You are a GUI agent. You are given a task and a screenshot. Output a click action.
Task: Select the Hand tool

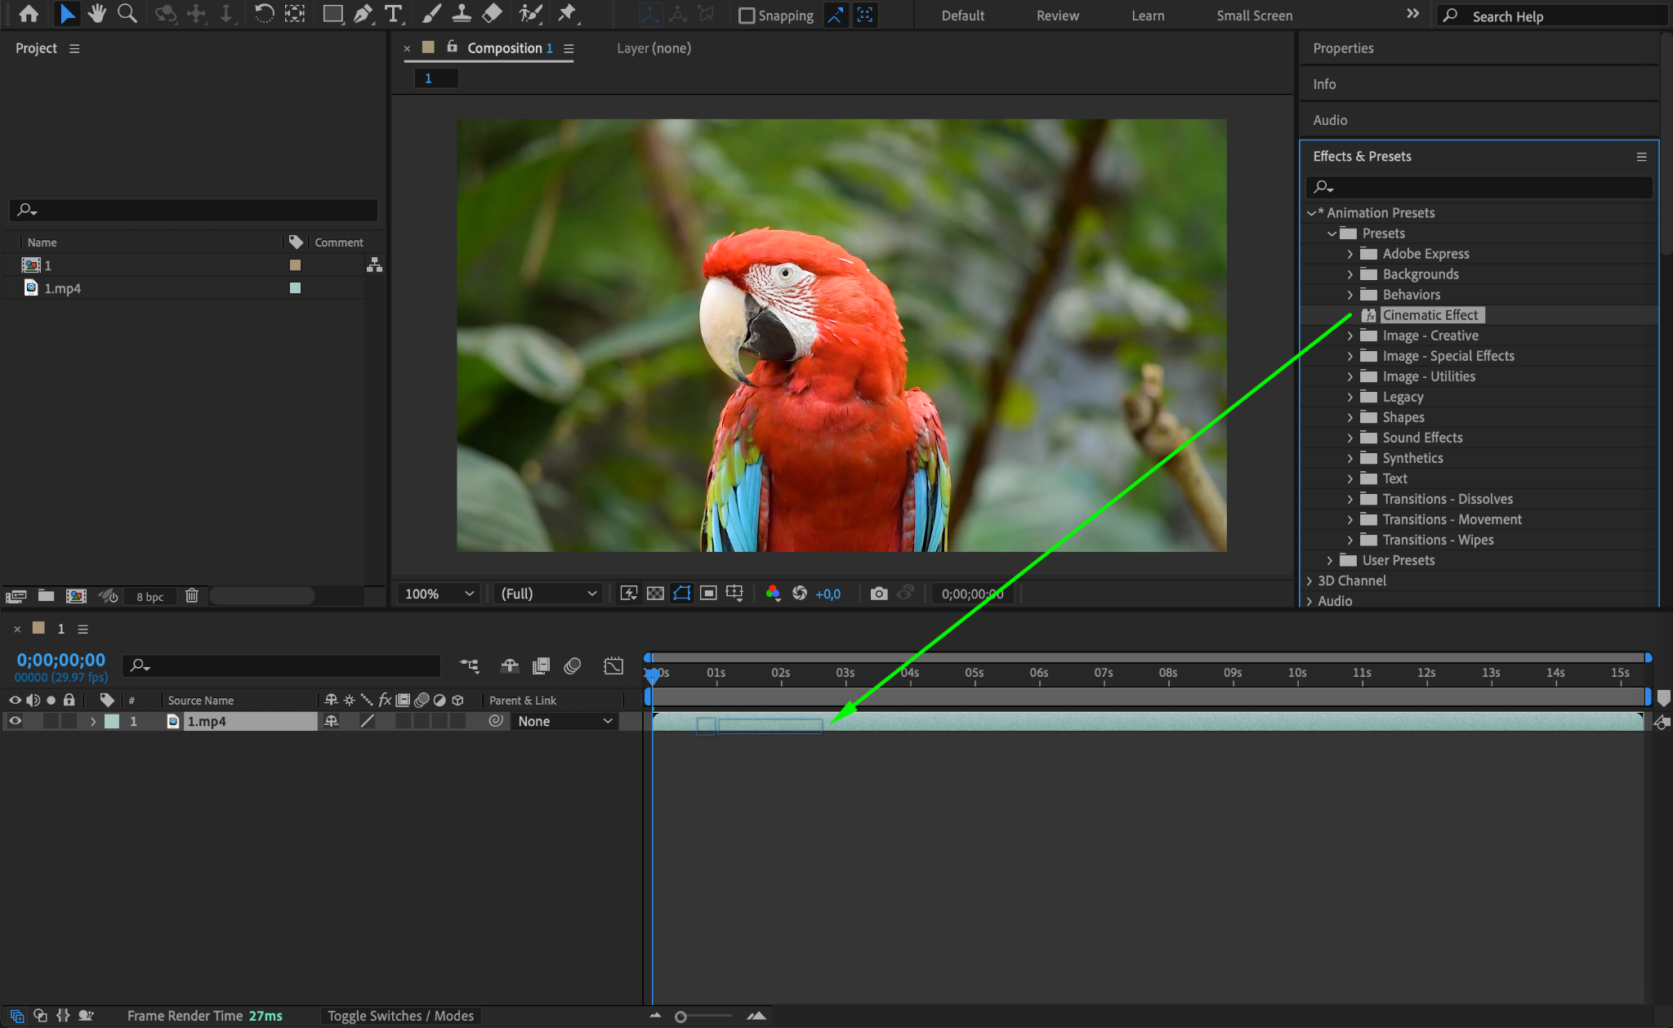point(97,14)
